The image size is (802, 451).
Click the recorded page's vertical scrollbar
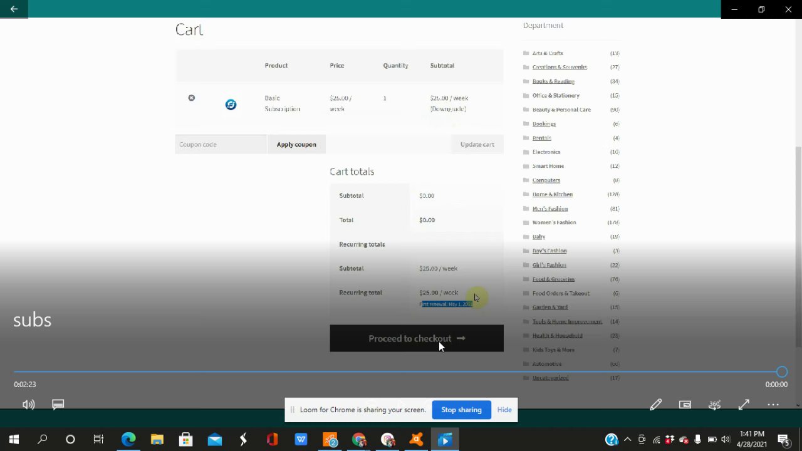coord(798,246)
